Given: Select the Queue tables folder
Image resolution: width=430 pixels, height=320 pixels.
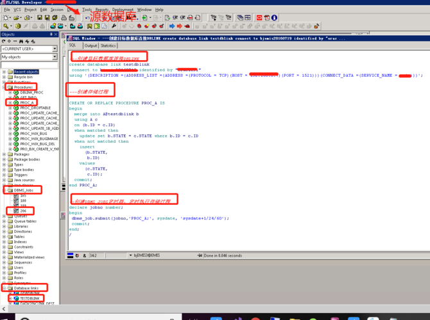Looking at the screenshot, I should [x=25, y=221].
